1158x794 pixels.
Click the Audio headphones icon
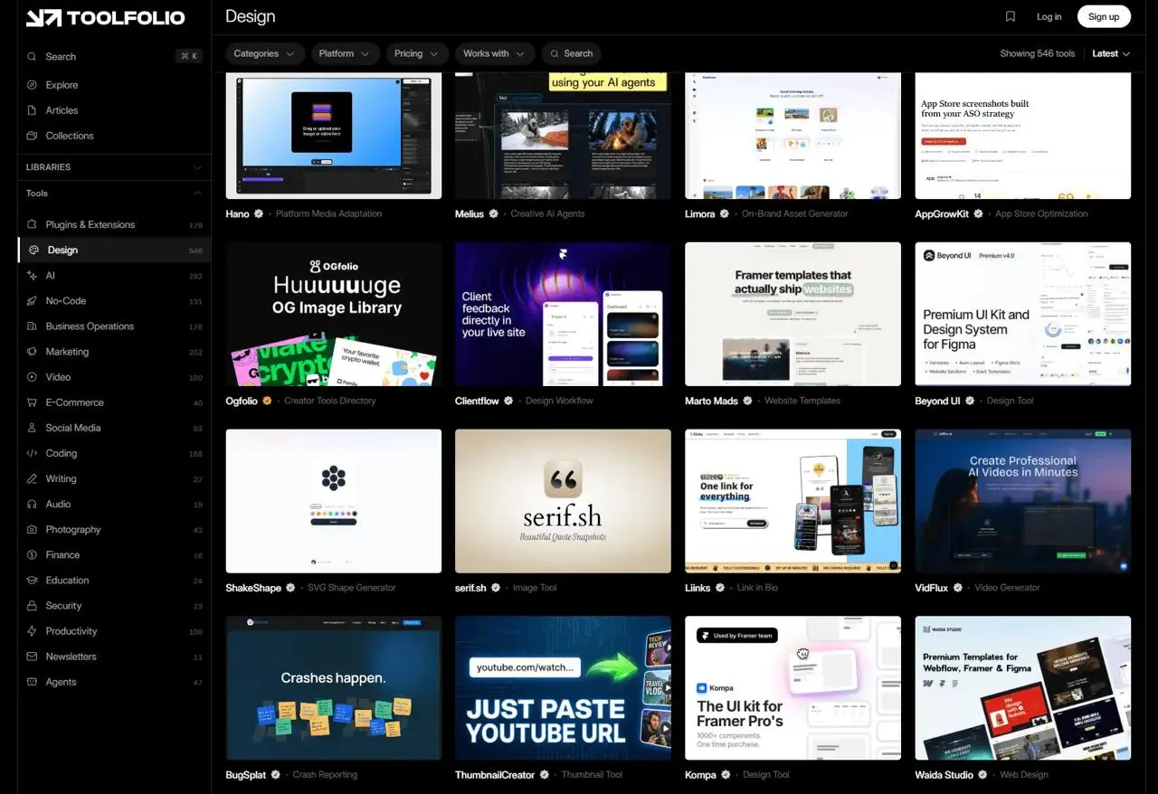(33, 504)
